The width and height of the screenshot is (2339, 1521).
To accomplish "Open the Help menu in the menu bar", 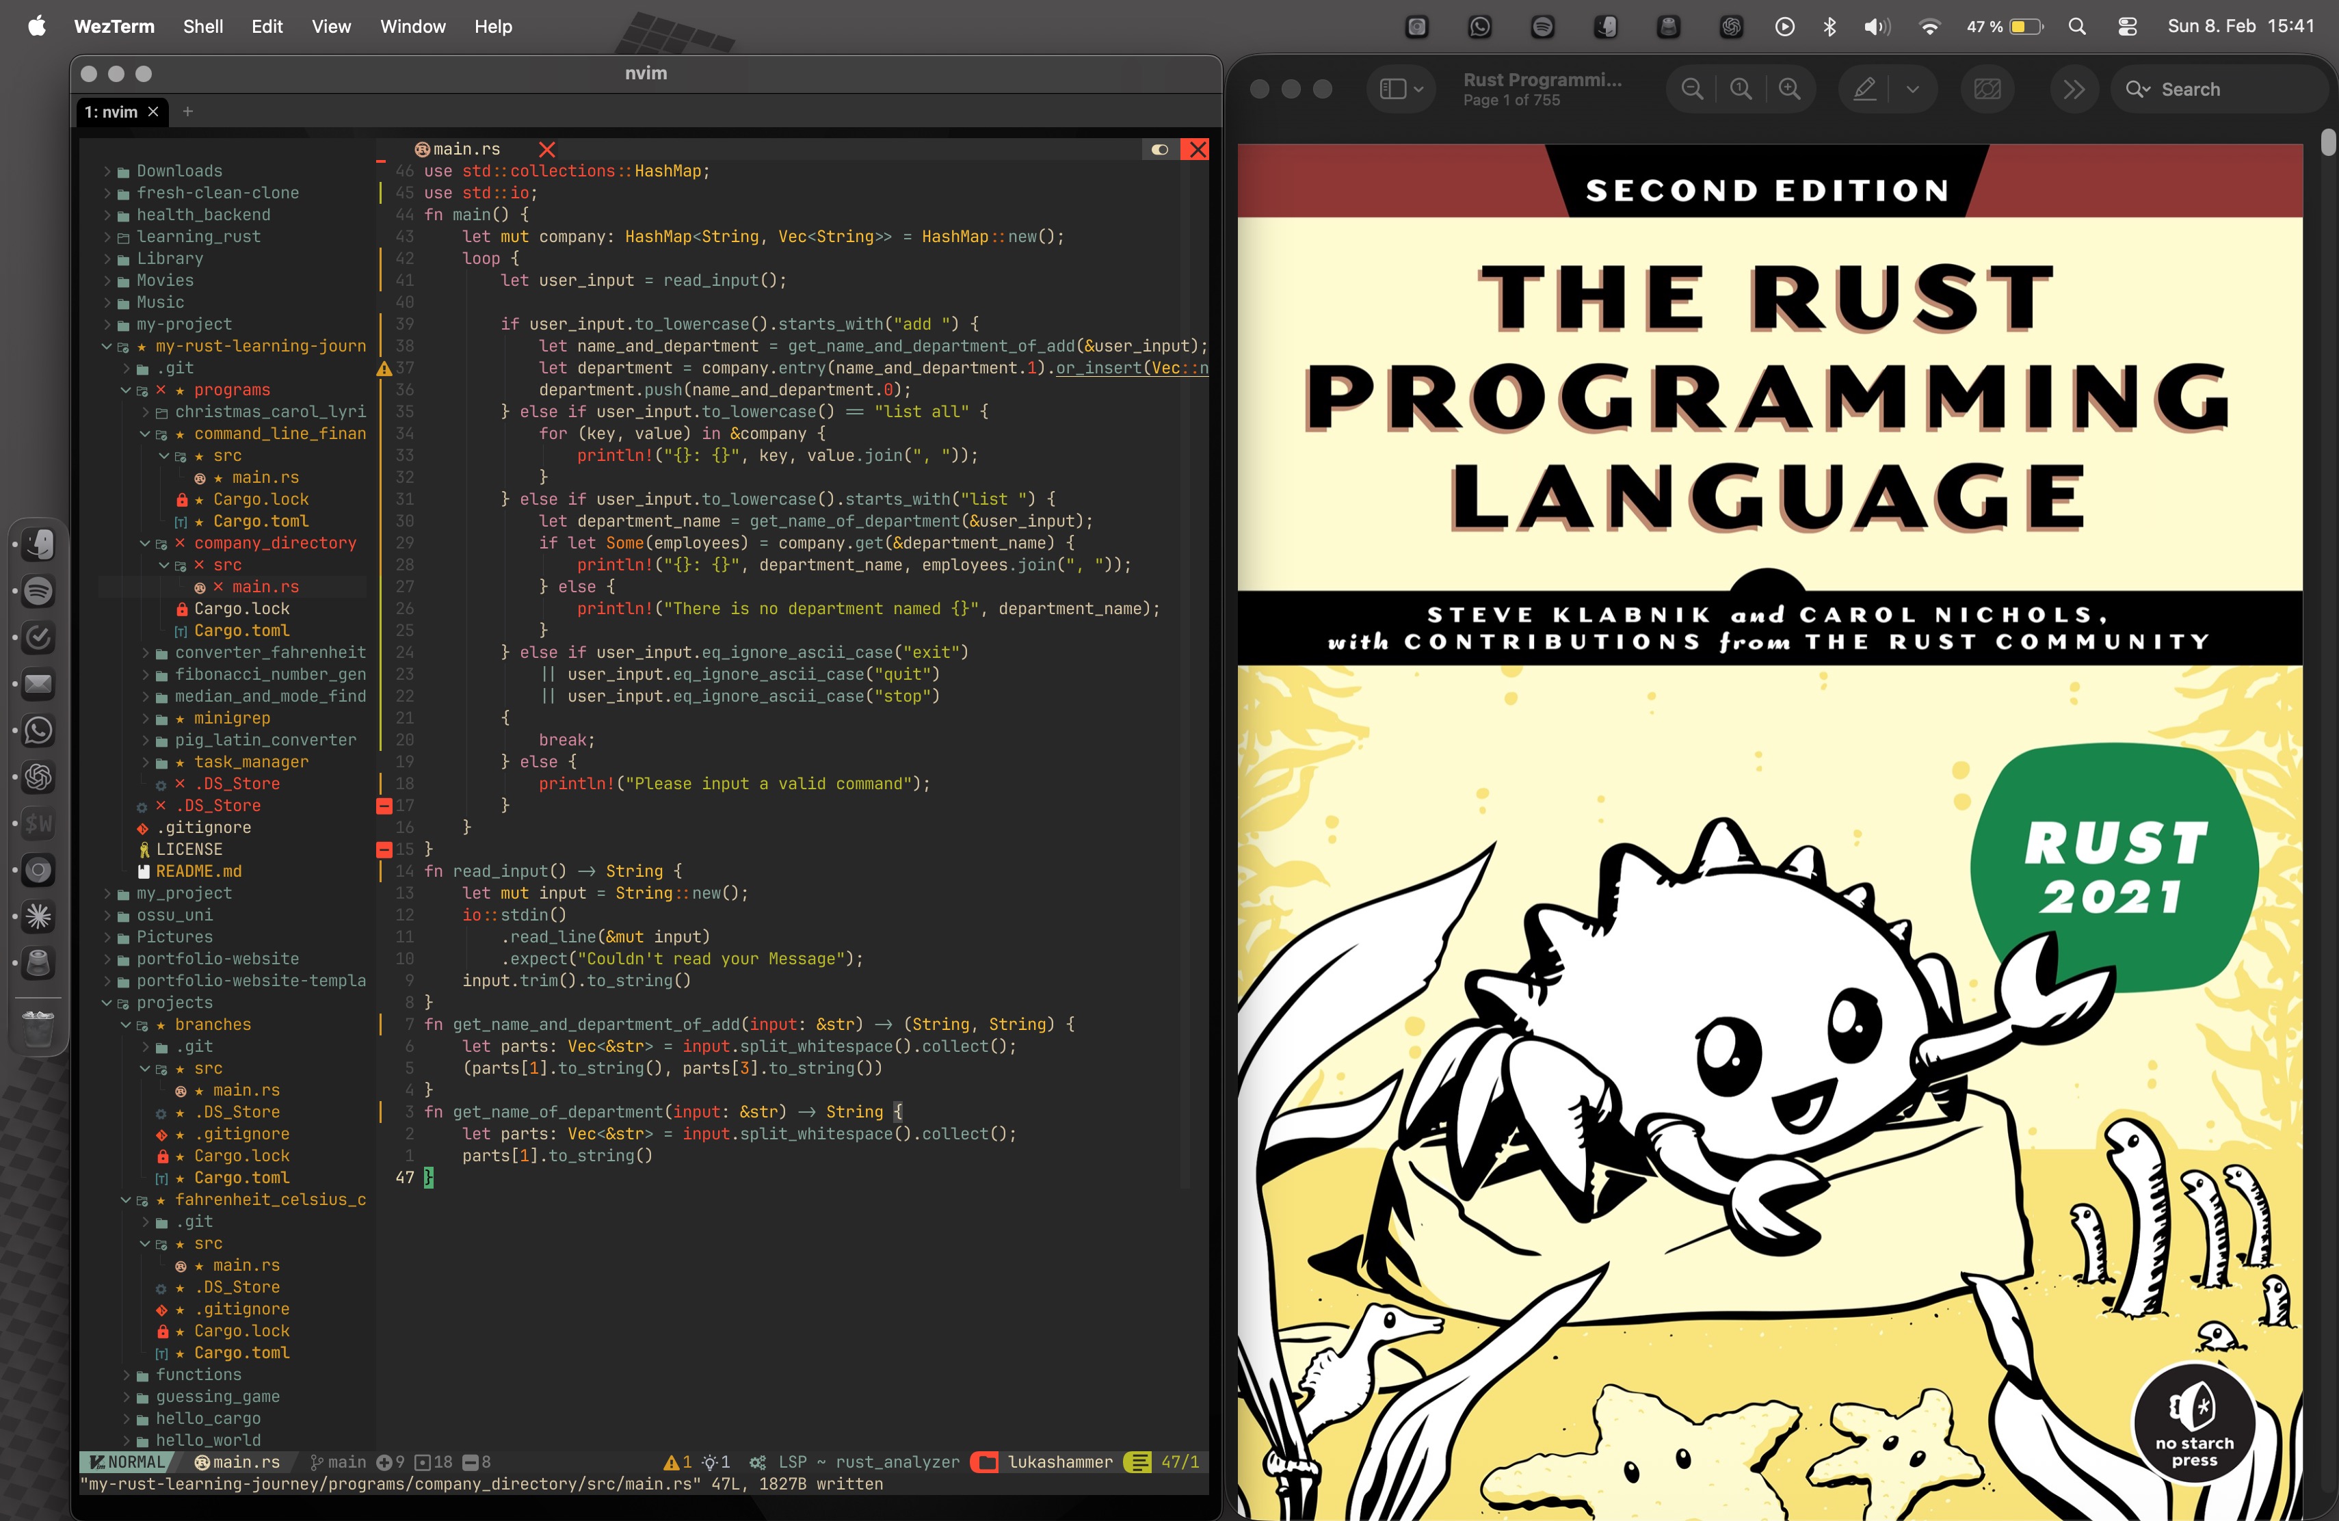I will [x=493, y=27].
